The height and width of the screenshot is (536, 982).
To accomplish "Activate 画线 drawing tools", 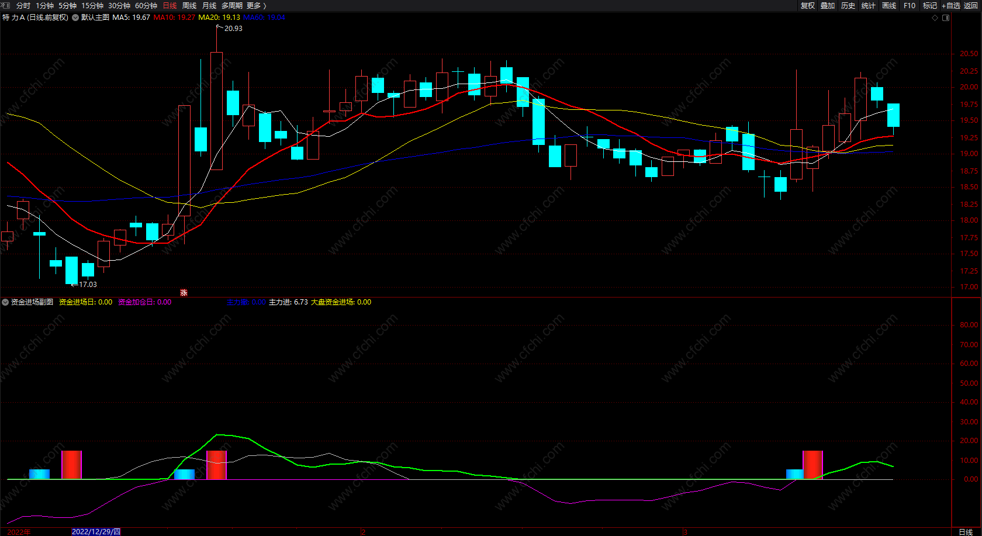I will (889, 6).
